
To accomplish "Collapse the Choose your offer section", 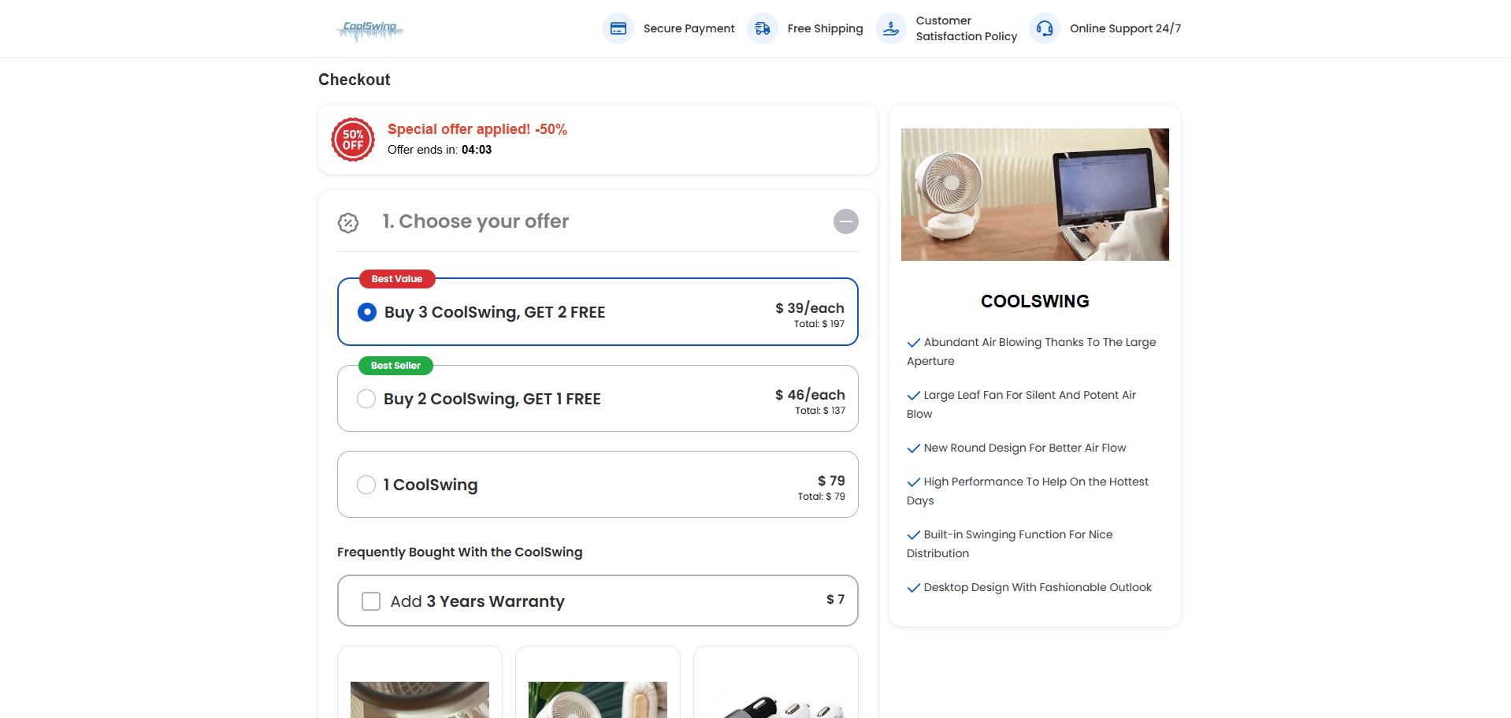I will coord(845,221).
